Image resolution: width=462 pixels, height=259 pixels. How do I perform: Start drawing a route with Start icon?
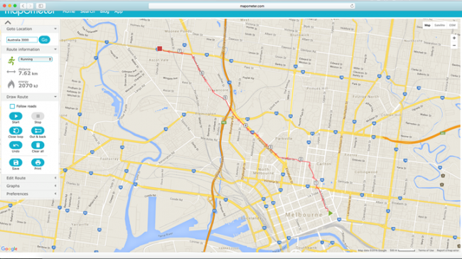(x=16, y=116)
